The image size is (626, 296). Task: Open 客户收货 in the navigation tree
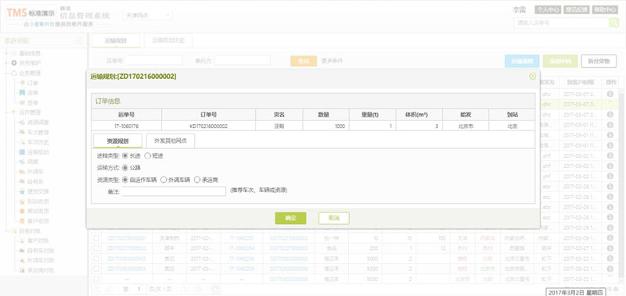38,221
